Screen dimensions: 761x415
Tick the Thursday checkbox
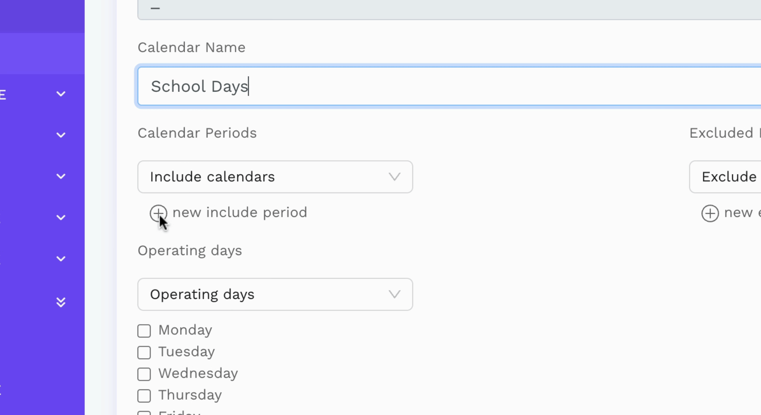[144, 395]
